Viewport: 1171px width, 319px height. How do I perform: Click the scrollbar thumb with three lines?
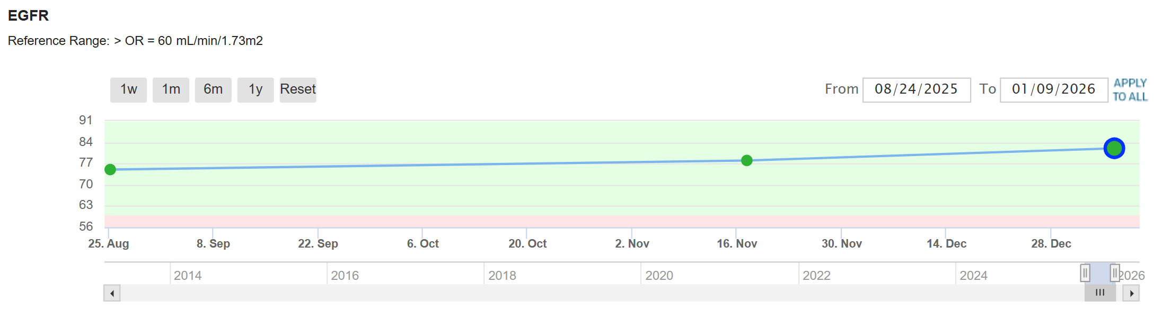point(1100,293)
